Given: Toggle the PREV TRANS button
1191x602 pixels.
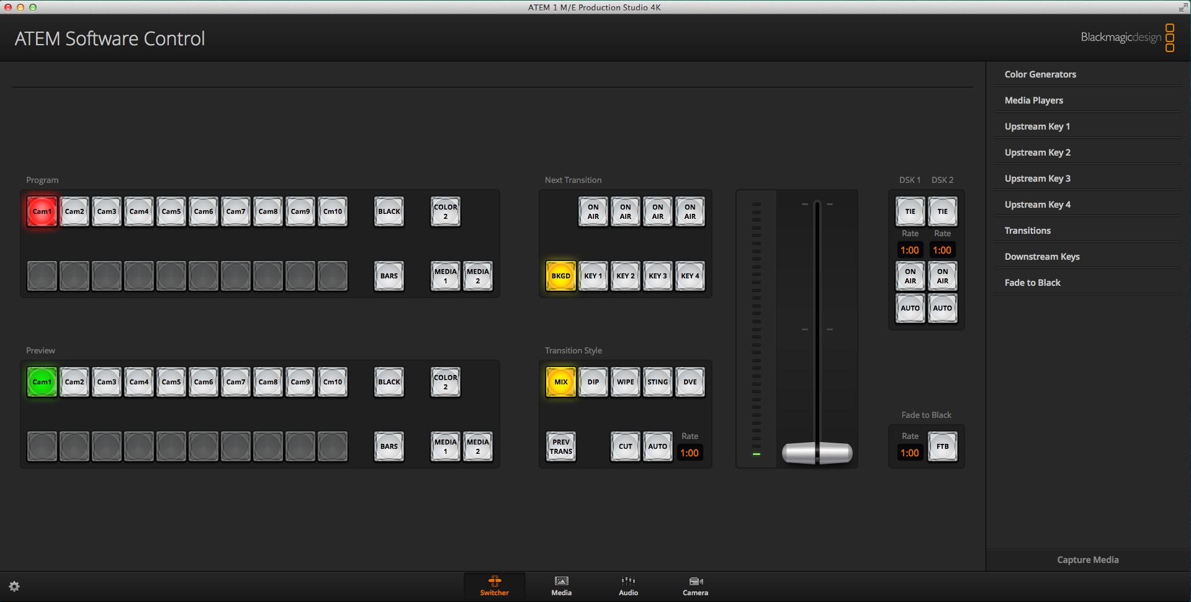Looking at the screenshot, I should [561, 446].
